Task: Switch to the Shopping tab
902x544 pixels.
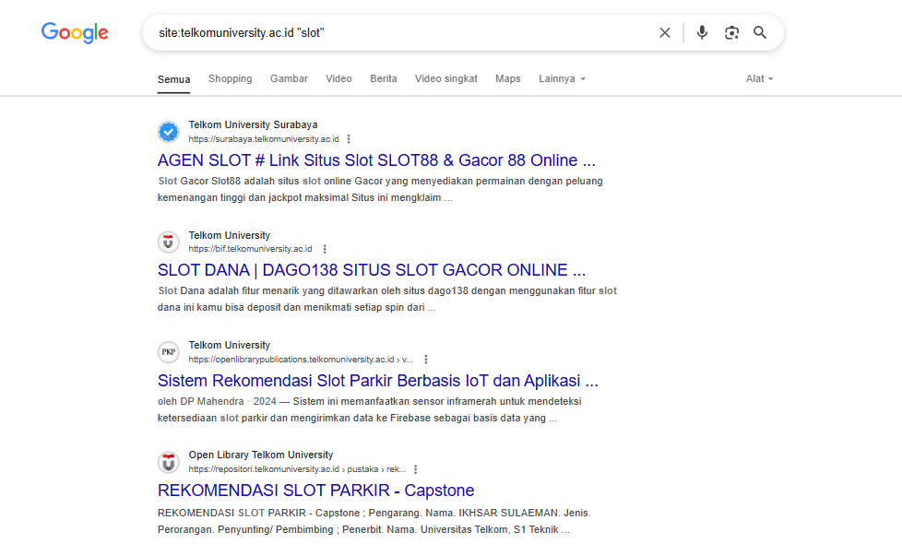Action: 230,78
